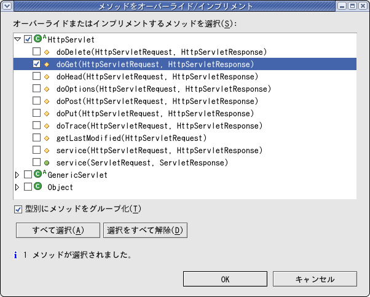Image resolution: width=370 pixels, height=297 pixels.
Task: Select the doGet(HttpServletRequest, HttpServletResponse) row
Action: [185, 64]
